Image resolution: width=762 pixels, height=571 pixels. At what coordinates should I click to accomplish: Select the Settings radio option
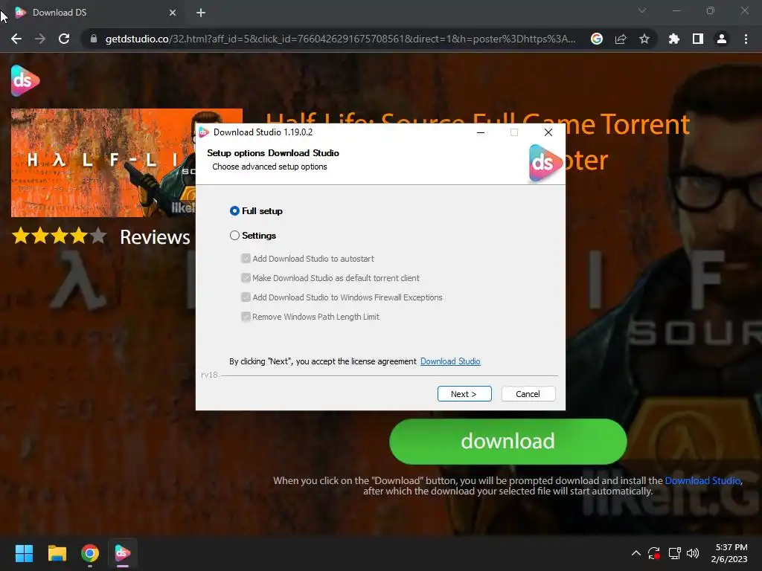click(x=234, y=236)
